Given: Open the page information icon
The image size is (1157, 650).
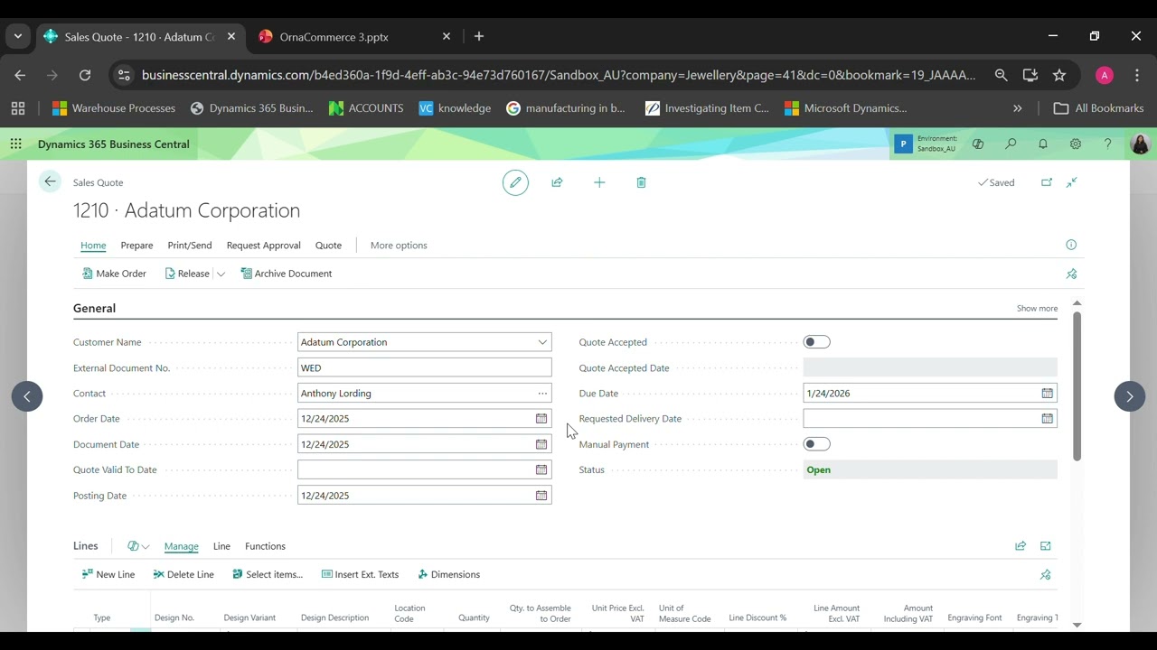Looking at the screenshot, I should pos(1071,245).
